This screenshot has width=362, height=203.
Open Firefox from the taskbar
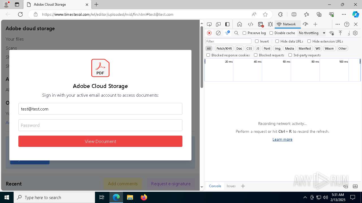click(x=144, y=197)
